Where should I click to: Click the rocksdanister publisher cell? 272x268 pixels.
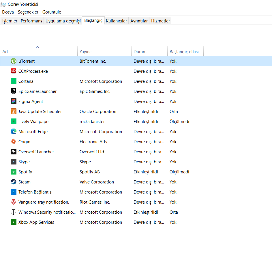[92, 122]
